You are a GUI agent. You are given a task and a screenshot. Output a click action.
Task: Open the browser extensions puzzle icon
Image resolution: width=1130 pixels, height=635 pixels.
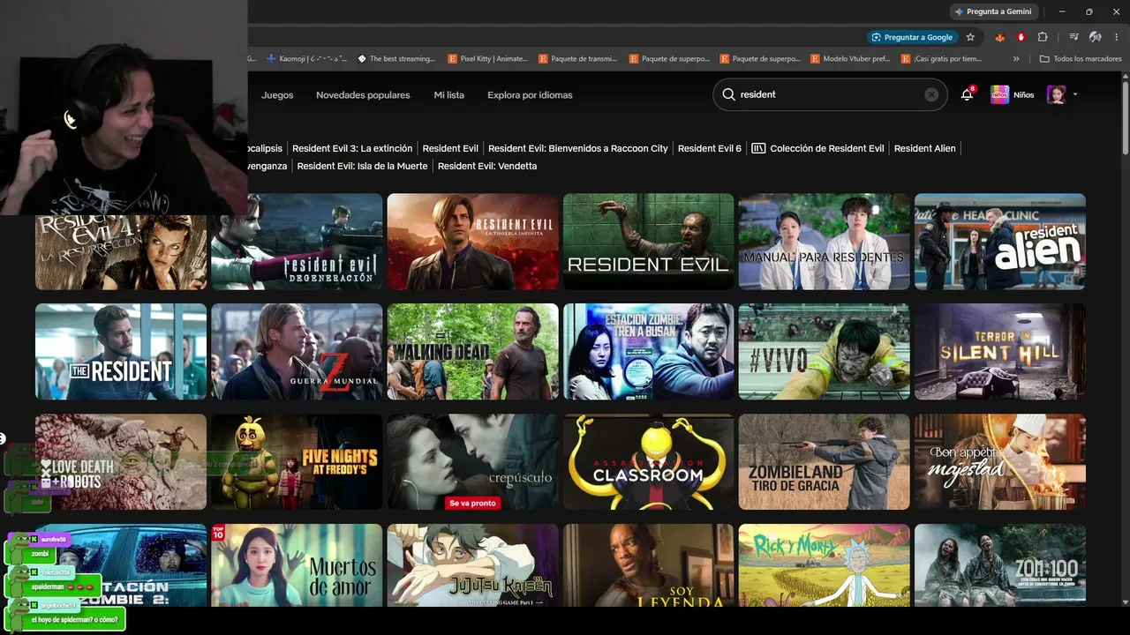(1043, 37)
